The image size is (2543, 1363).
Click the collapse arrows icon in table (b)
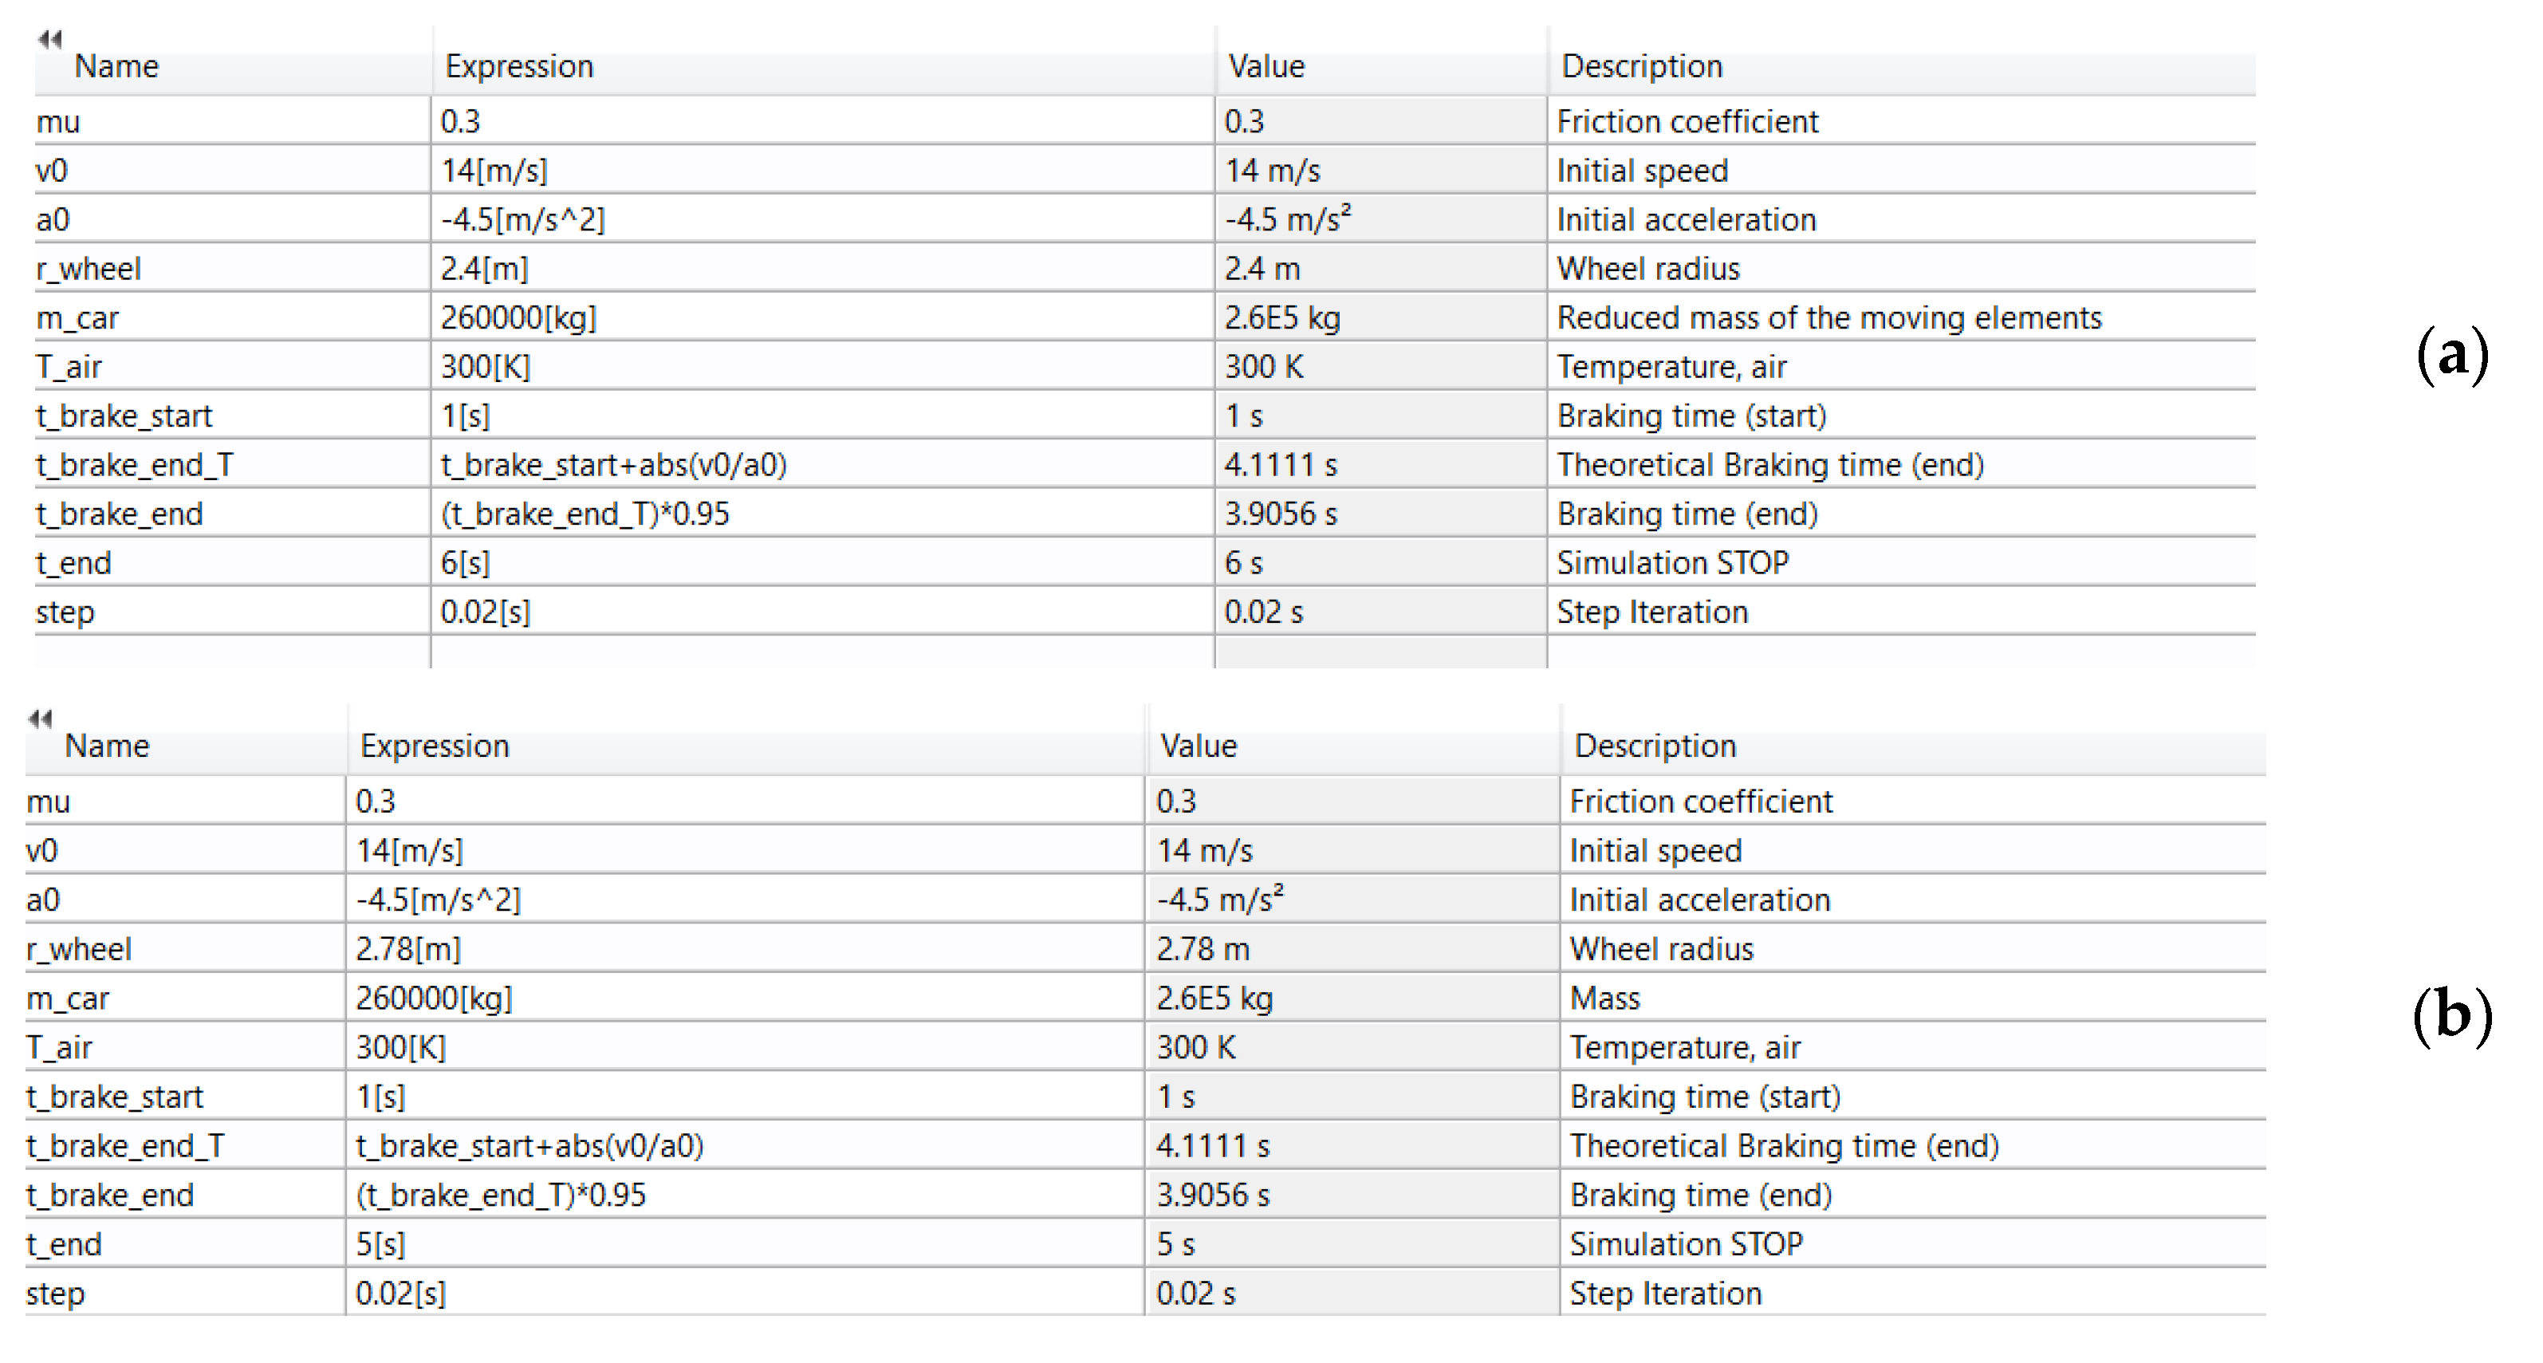tap(40, 718)
